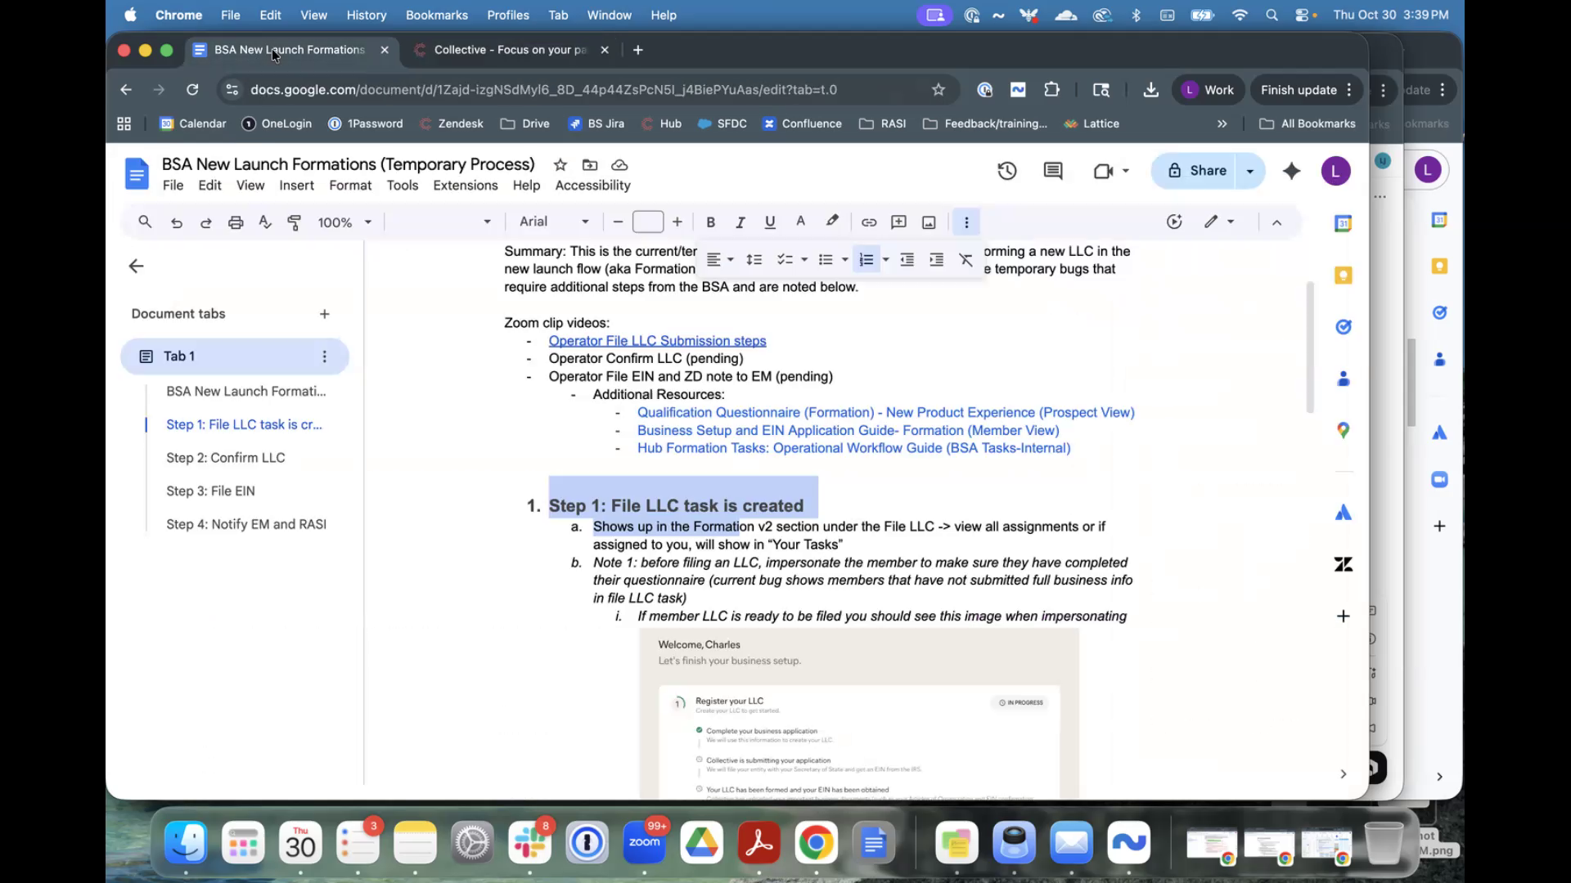Open the comments panel icon
The image size is (1571, 883).
pyautogui.click(x=1053, y=171)
